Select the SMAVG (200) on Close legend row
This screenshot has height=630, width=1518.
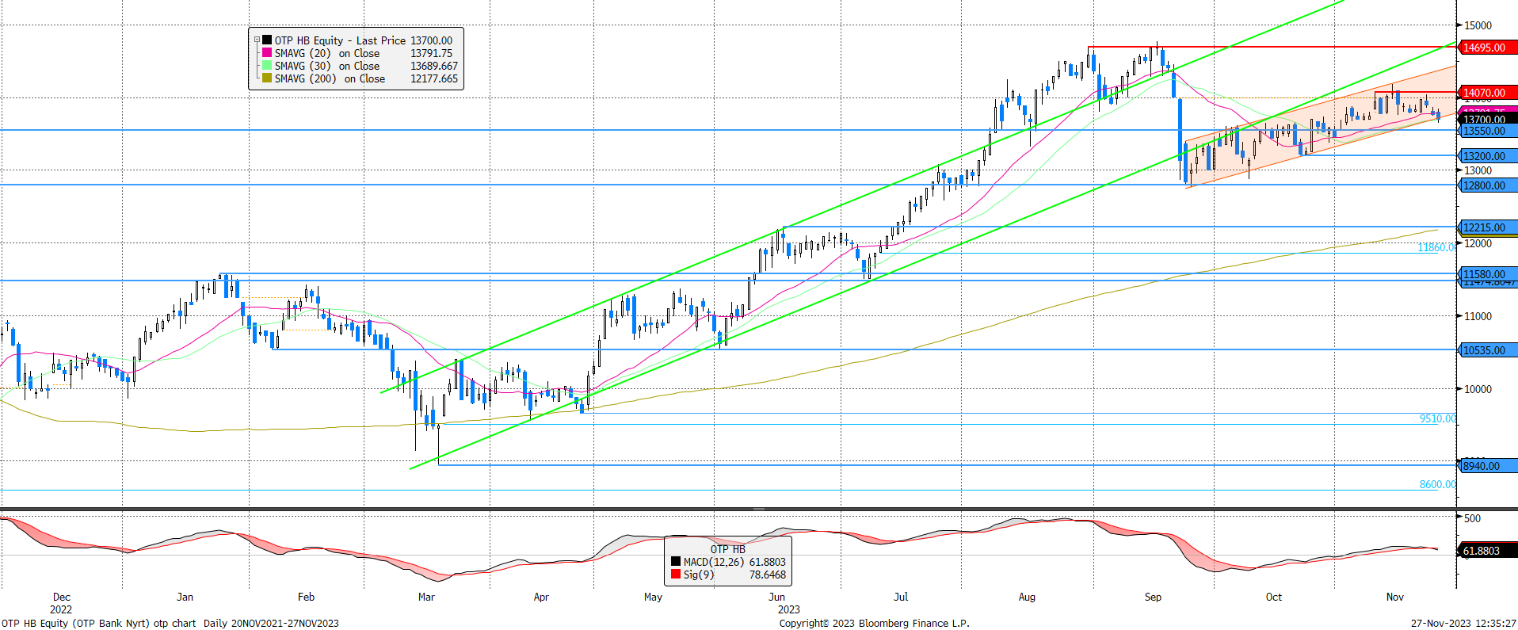click(360, 78)
